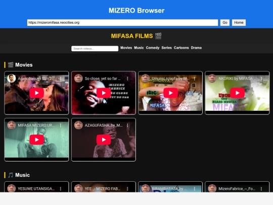The image size is (273, 205).
Task: Open 'YESUWE UTANSIGA...' title link
Action: point(36,189)
